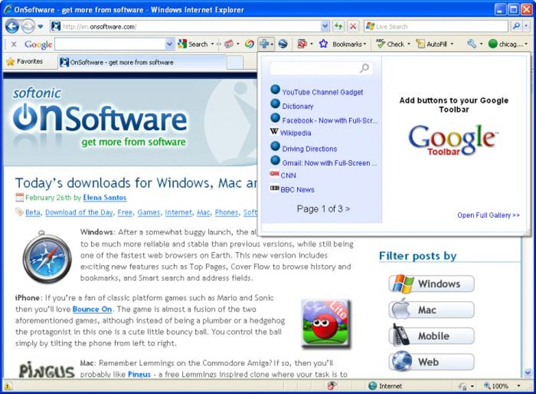Click the Google Search toolbar button
The width and height of the screenshot is (536, 394).
coord(193,44)
